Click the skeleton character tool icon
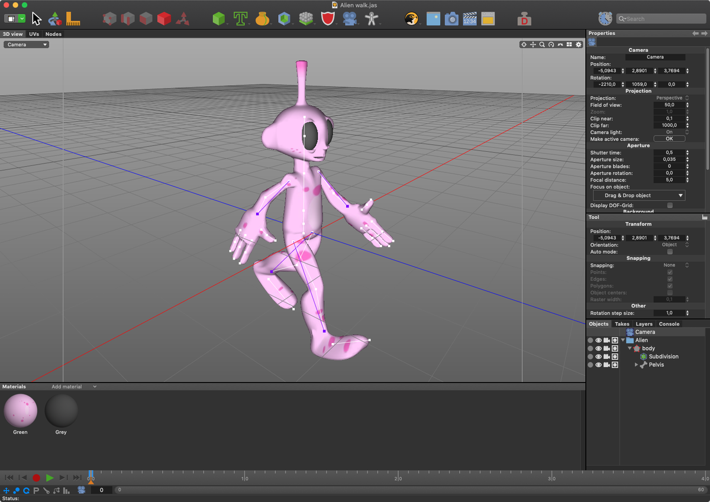 pyautogui.click(x=372, y=18)
